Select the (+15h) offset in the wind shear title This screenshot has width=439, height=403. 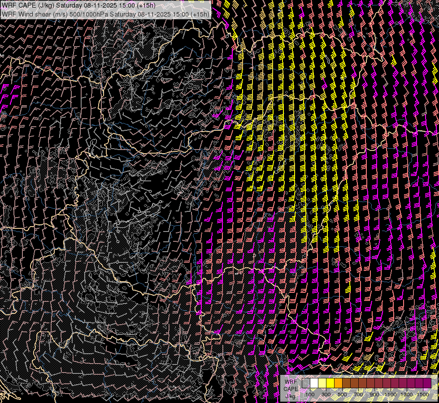point(200,14)
